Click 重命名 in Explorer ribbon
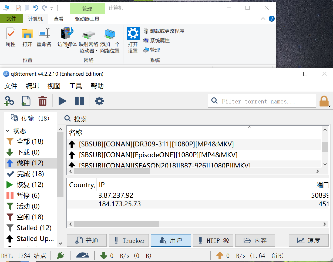This screenshot has height=262, width=333. pyautogui.click(x=44, y=37)
